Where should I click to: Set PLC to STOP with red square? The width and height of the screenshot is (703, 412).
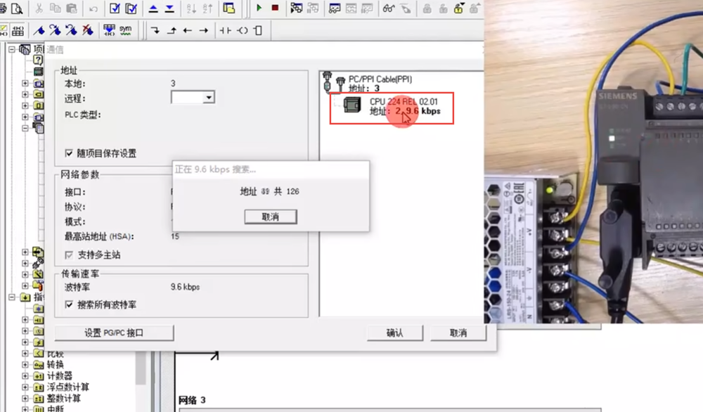point(276,8)
